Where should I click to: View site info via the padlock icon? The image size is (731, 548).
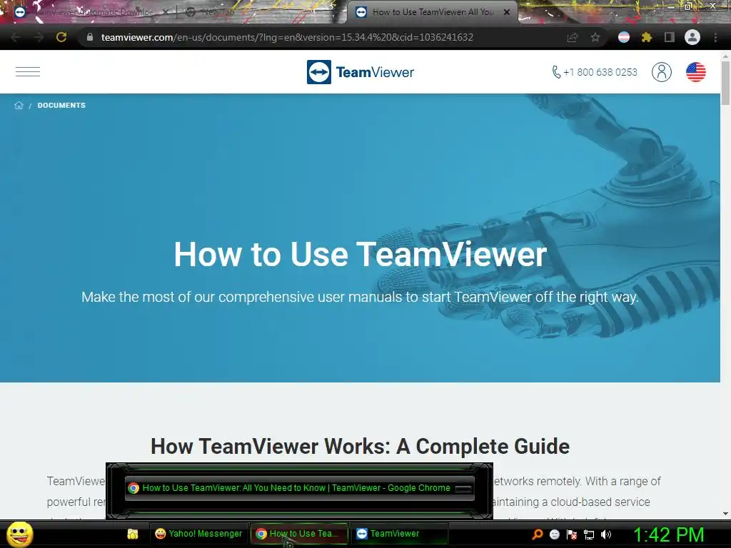tap(90, 37)
